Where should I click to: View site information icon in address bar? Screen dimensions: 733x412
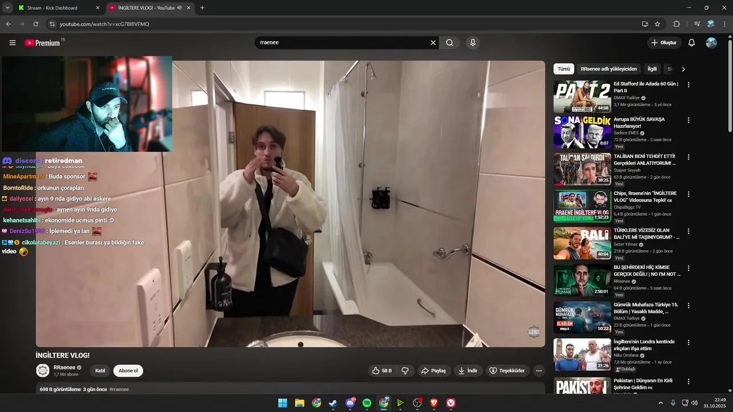click(52, 24)
